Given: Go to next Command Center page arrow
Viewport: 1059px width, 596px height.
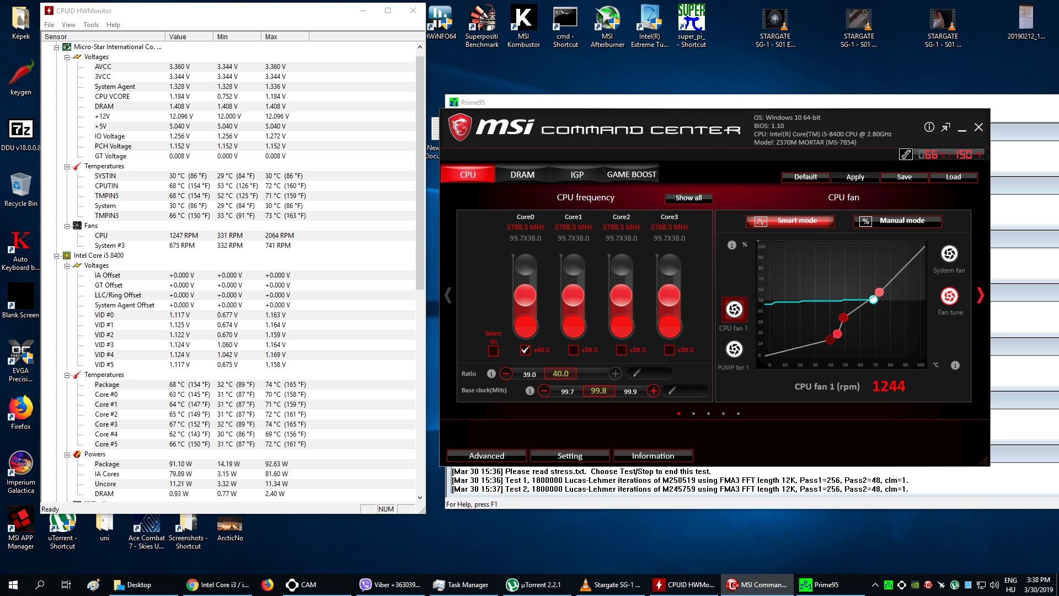Looking at the screenshot, I should 980,295.
